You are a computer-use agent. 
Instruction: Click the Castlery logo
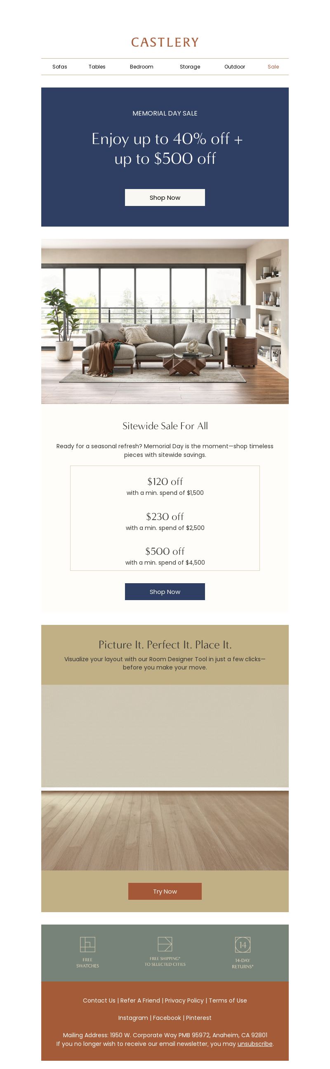(x=165, y=42)
